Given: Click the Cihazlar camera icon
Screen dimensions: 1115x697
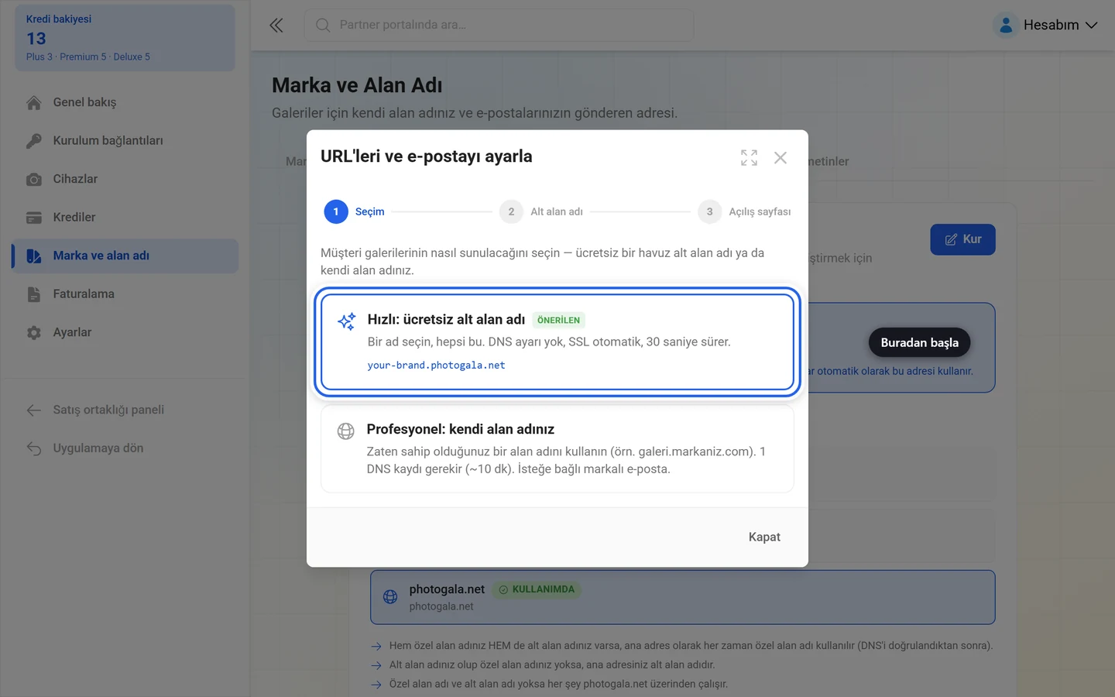Looking at the screenshot, I should [34, 179].
